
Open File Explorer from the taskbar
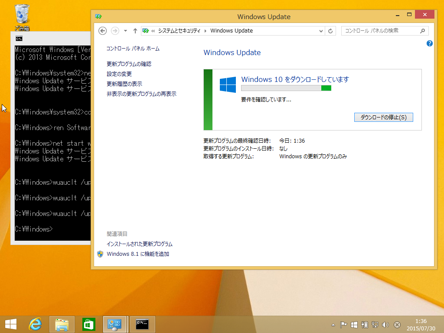[x=62, y=324]
